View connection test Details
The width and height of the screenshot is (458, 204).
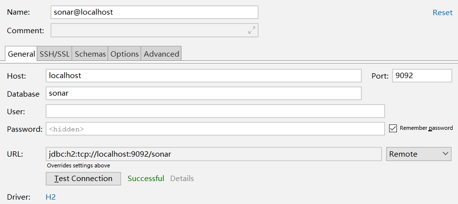click(x=182, y=178)
